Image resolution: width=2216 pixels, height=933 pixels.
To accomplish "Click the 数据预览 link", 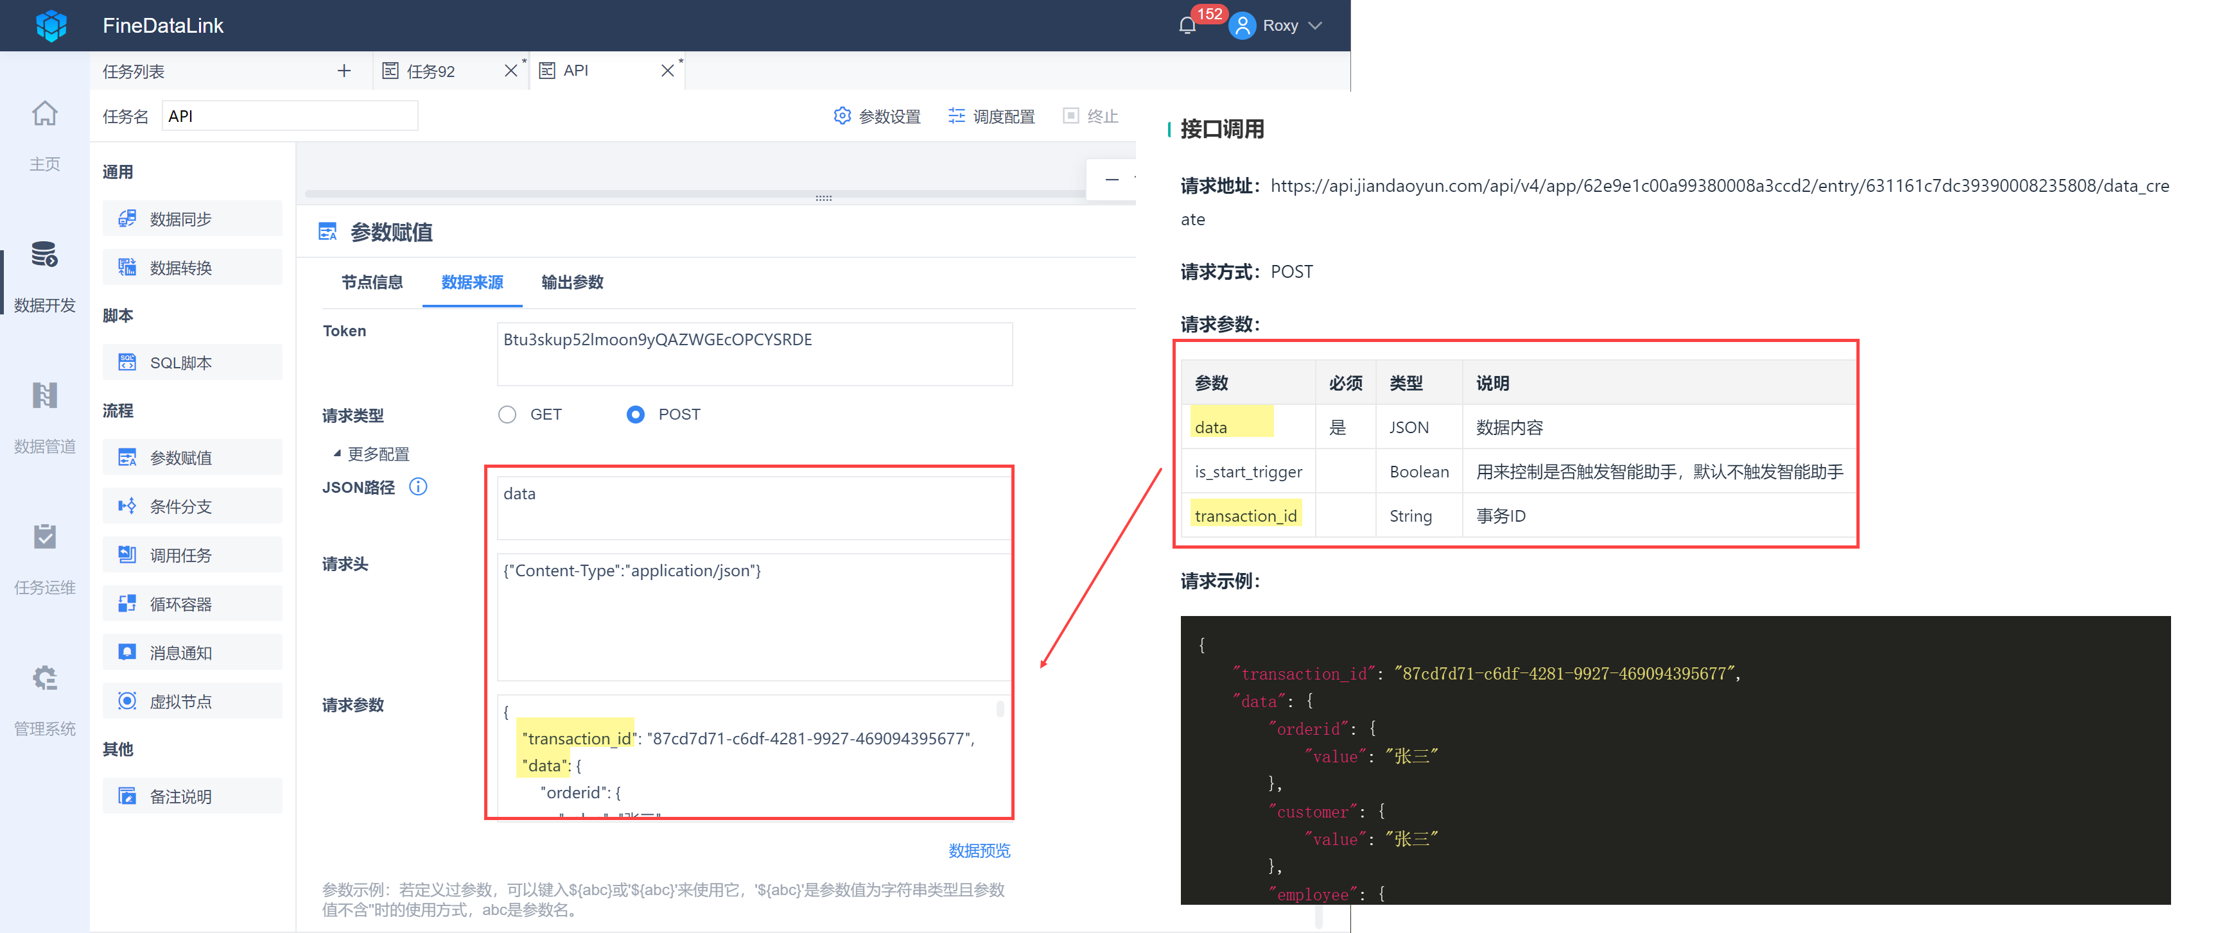I will tap(979, 850).
